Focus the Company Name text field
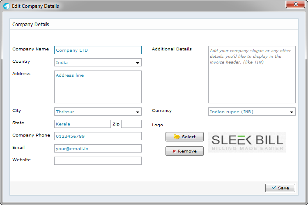 click(x=98, y=50)
